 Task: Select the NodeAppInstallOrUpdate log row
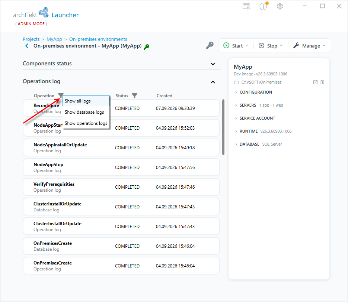click(121, 148)
